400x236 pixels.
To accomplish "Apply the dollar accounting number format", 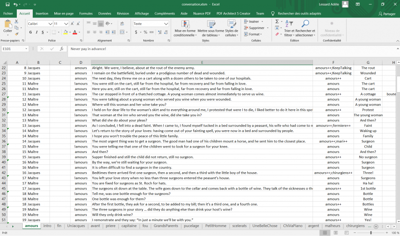I will 136,32.
